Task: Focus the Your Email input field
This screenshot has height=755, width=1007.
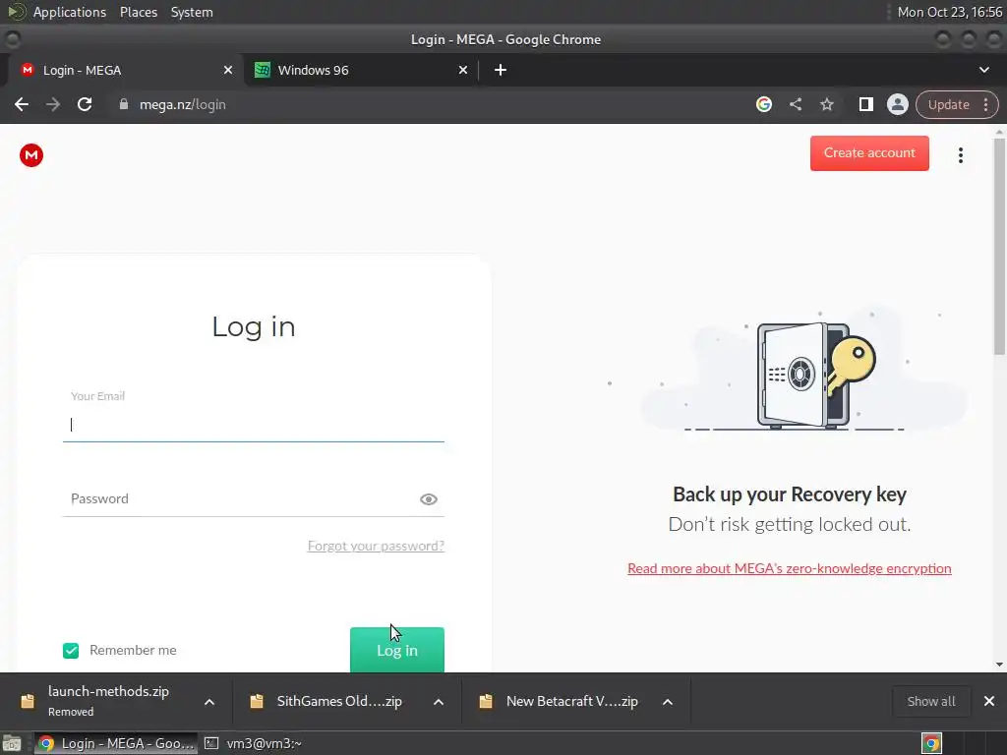Action: [x=253, y=425]
